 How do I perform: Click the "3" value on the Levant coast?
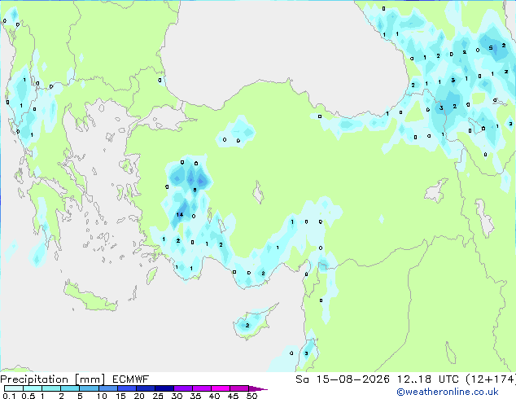pos(306,353)
